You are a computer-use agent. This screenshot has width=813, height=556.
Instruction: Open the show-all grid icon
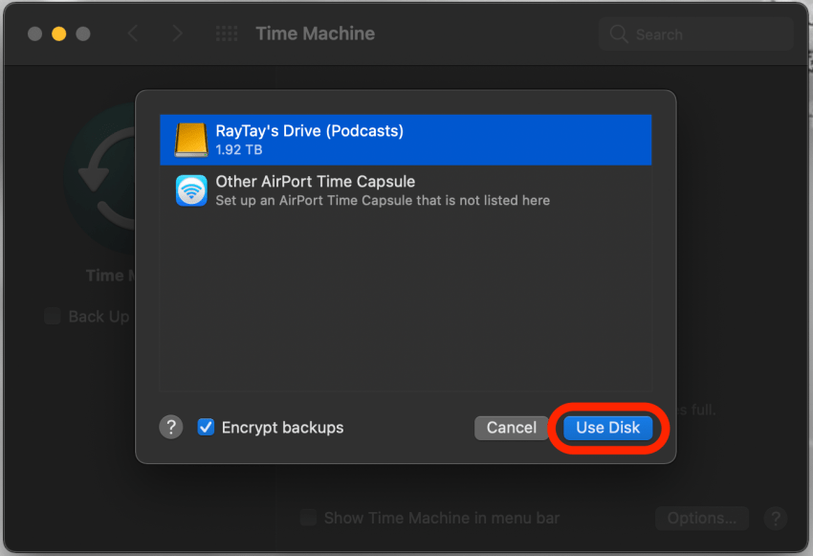(227, 33)
